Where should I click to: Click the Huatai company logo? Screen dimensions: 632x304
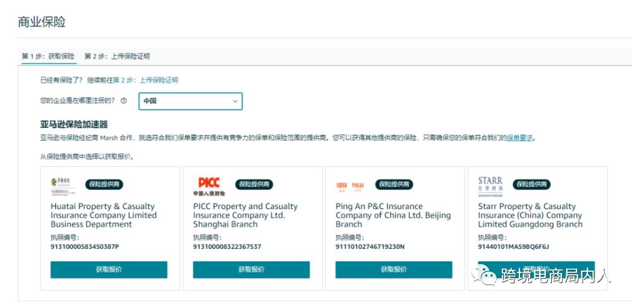coord(63,185)
